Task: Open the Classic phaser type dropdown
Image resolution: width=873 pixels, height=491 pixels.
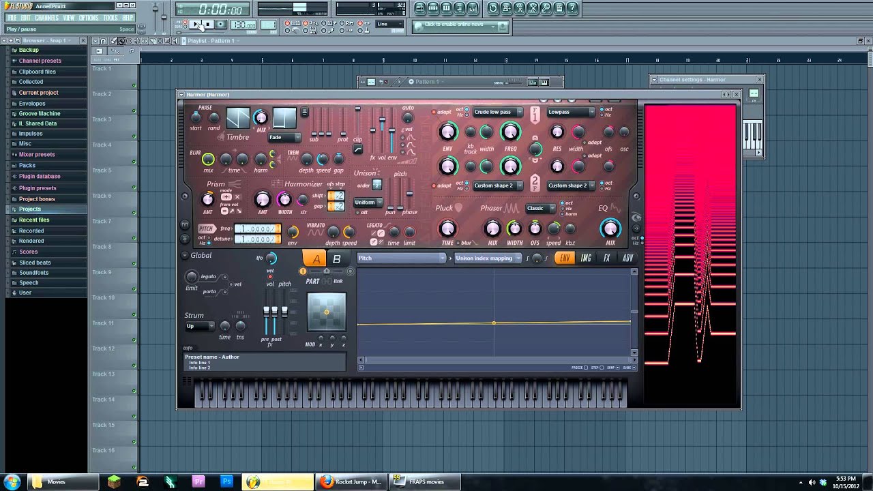Action: (x=540, y=209)
